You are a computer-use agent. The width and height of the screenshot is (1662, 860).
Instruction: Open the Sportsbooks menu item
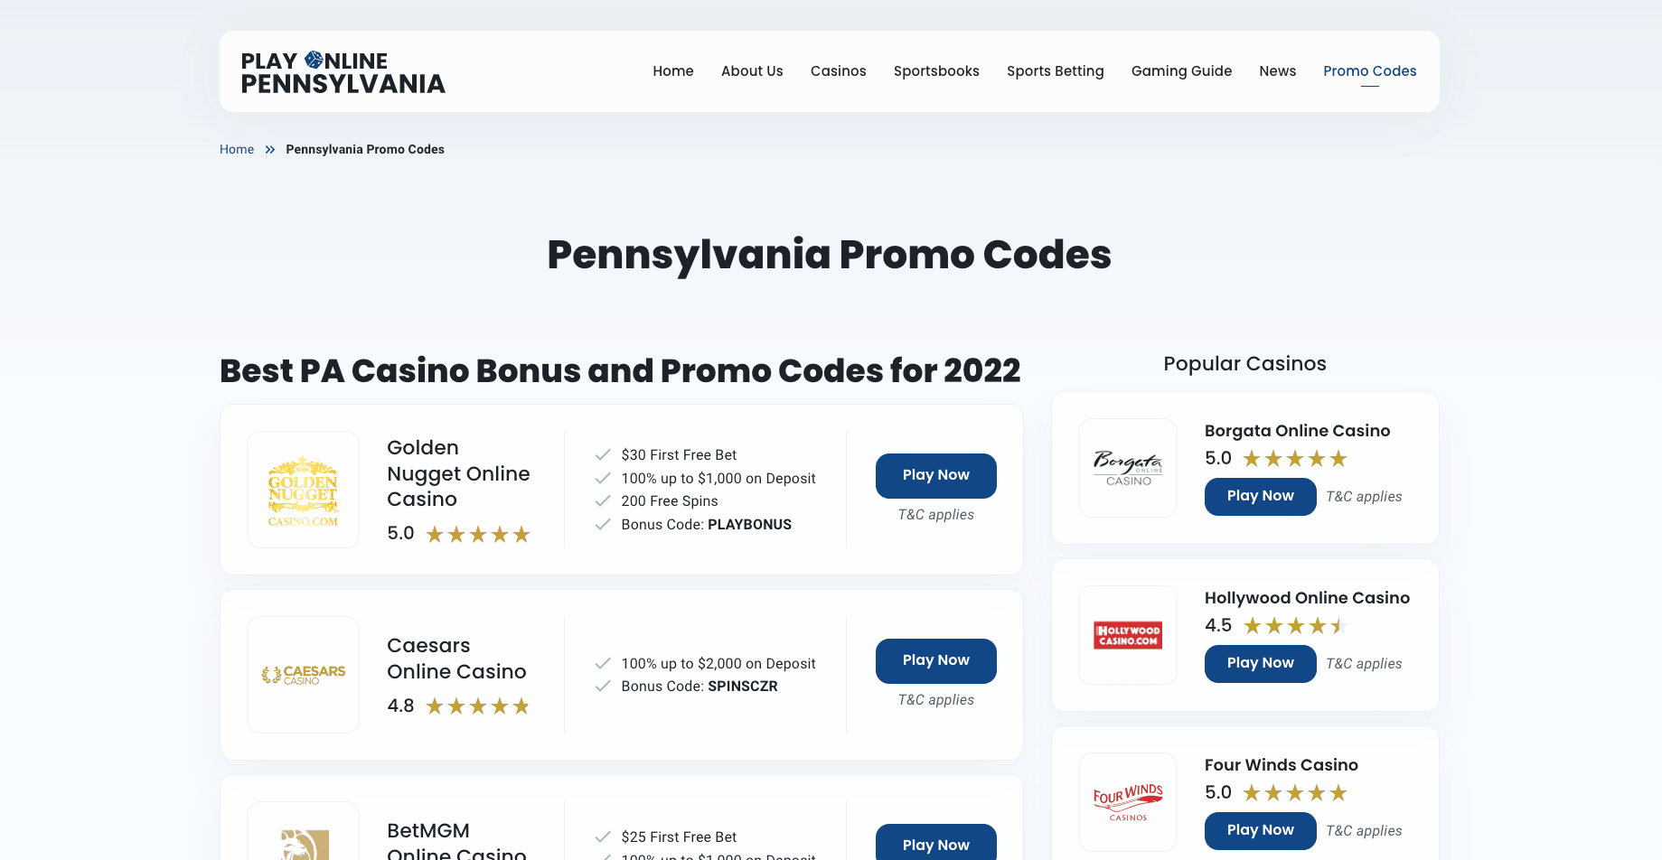936,71
